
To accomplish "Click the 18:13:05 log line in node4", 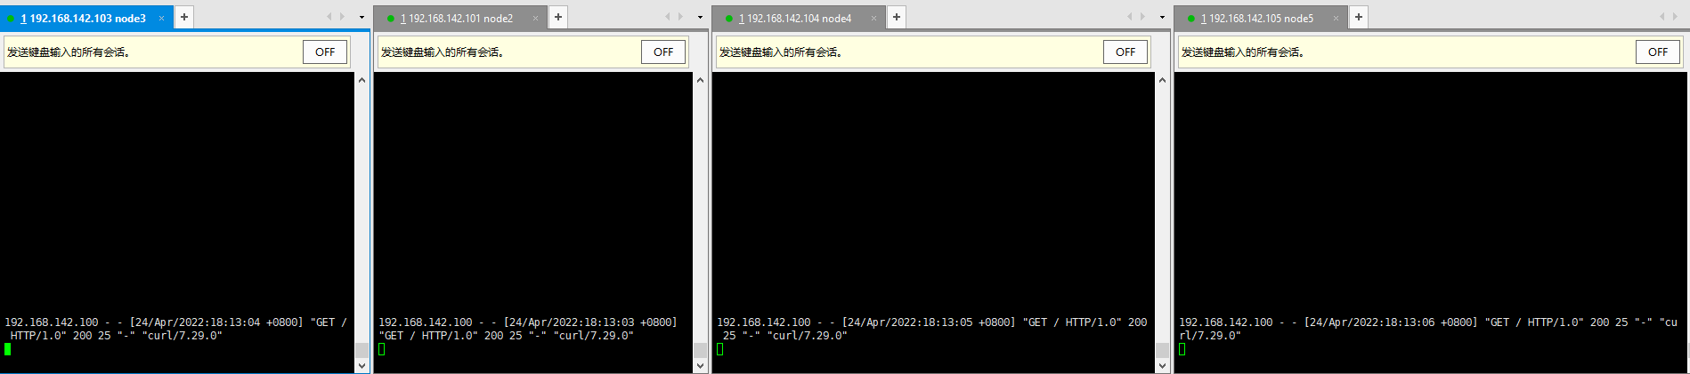I will (931, 329).
